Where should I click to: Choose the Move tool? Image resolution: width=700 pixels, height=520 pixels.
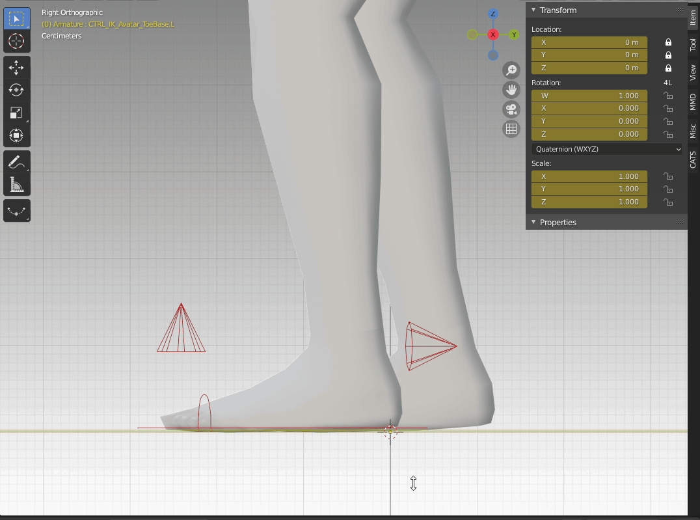(16, 68)
